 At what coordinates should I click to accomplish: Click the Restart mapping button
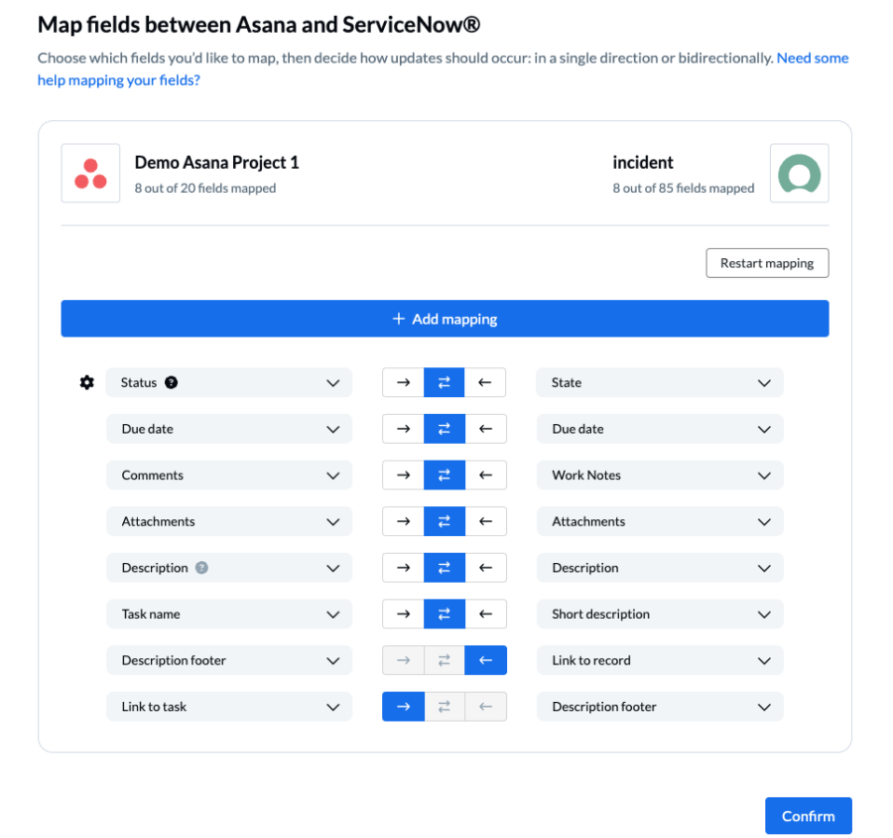(x=766, y=262)
